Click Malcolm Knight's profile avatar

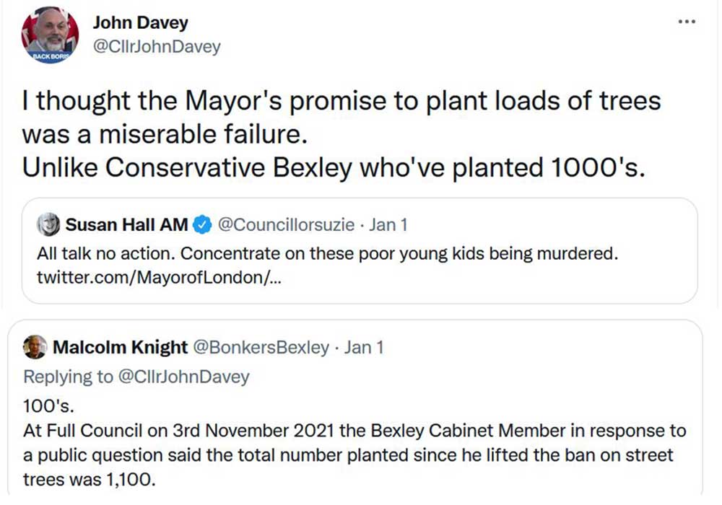35,348
